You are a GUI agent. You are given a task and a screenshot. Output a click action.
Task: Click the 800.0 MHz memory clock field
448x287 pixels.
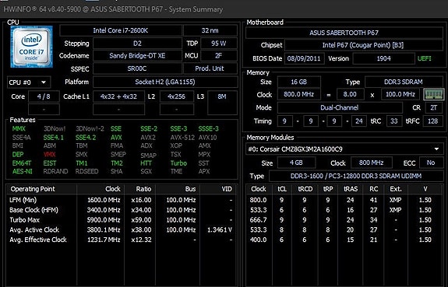[299, 94]
